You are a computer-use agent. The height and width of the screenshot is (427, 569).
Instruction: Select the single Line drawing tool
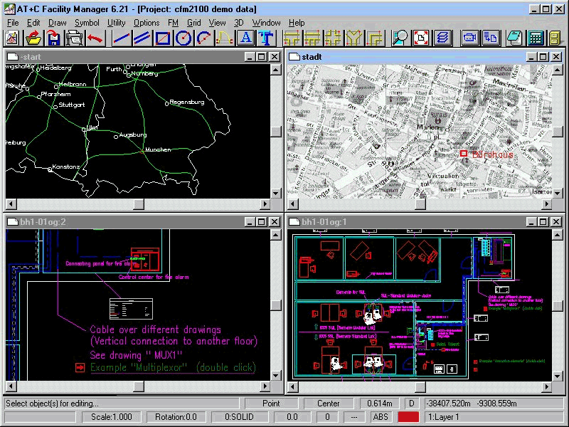[122, 38]
